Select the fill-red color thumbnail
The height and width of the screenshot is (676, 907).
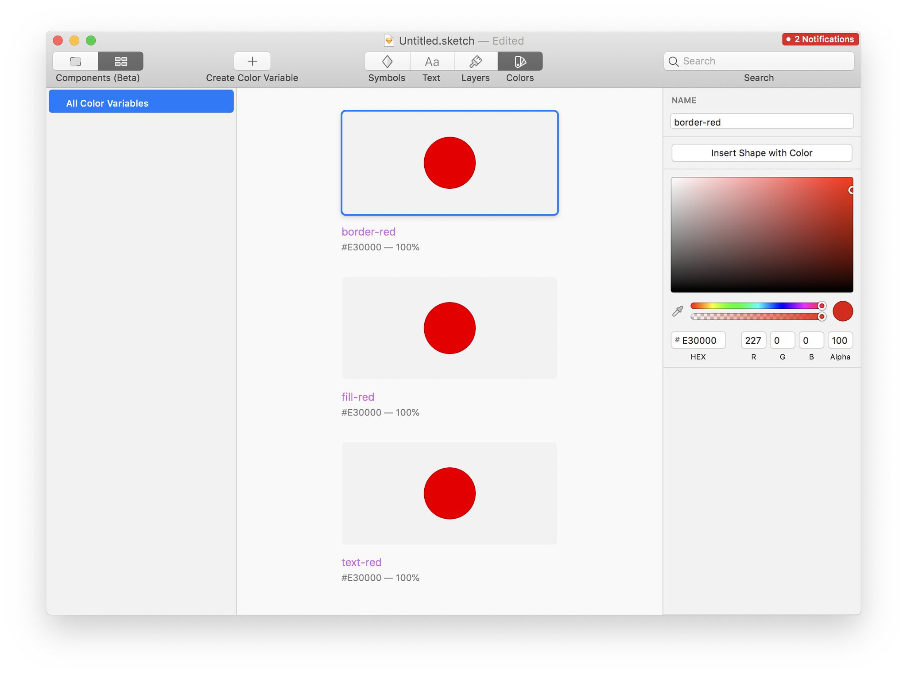pyautogui.click(x=449, y=328)
